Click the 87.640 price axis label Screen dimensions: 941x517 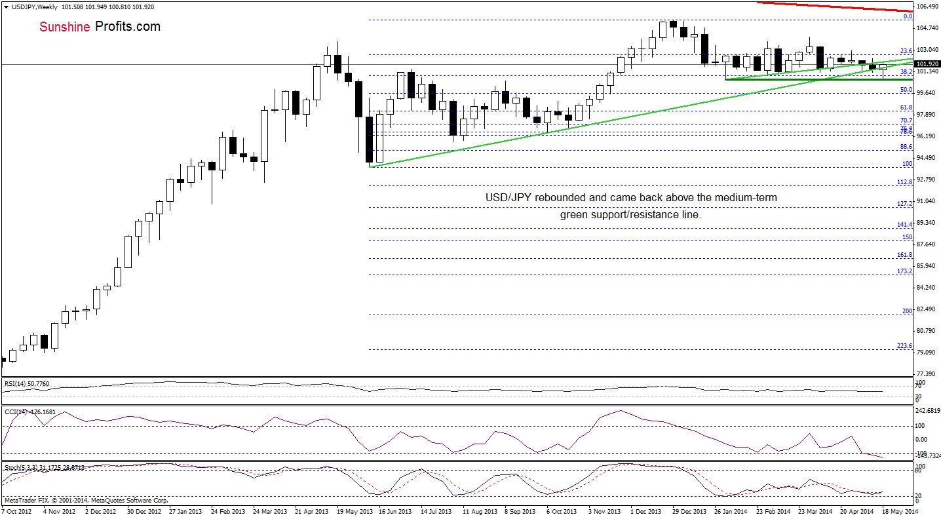[927, 244]
